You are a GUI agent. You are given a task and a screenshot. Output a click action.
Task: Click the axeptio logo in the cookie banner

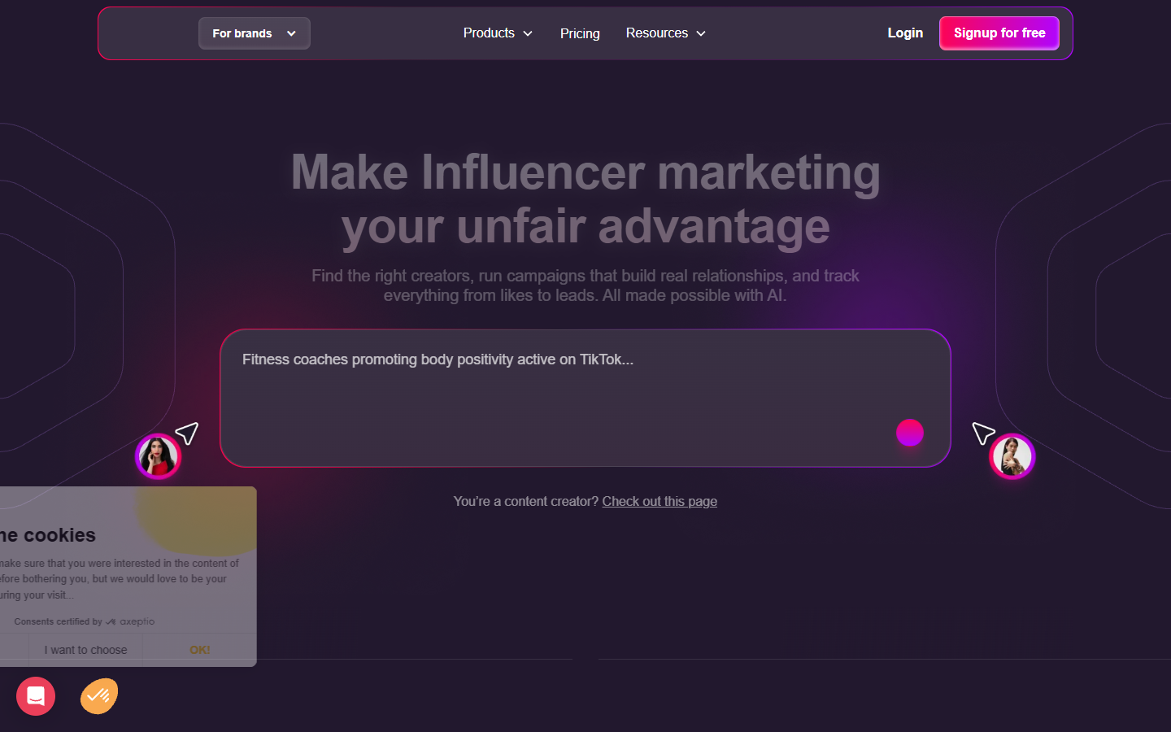click(x=130, y=621)
